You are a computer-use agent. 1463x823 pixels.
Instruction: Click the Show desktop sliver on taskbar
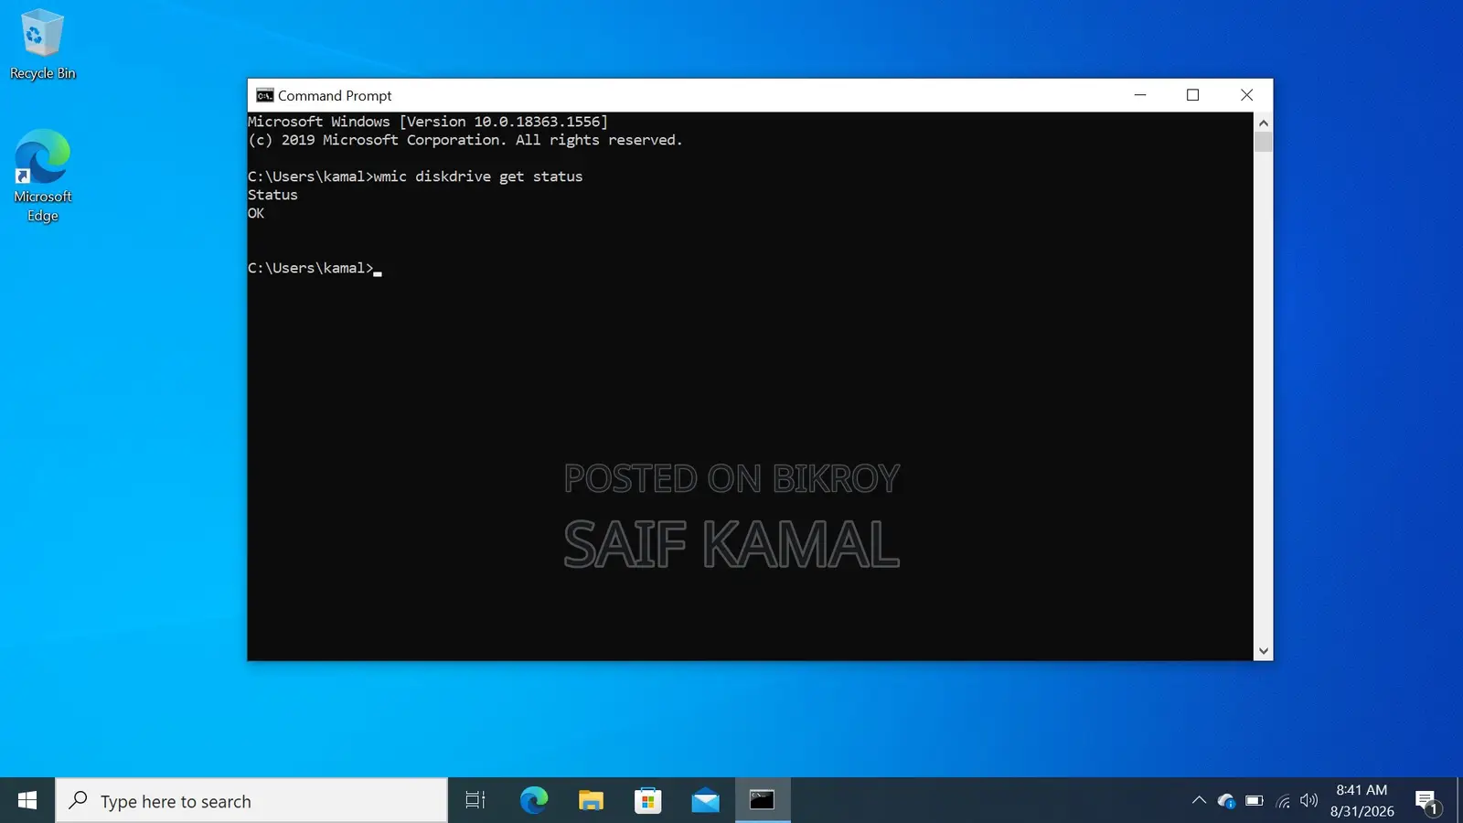1459,800
